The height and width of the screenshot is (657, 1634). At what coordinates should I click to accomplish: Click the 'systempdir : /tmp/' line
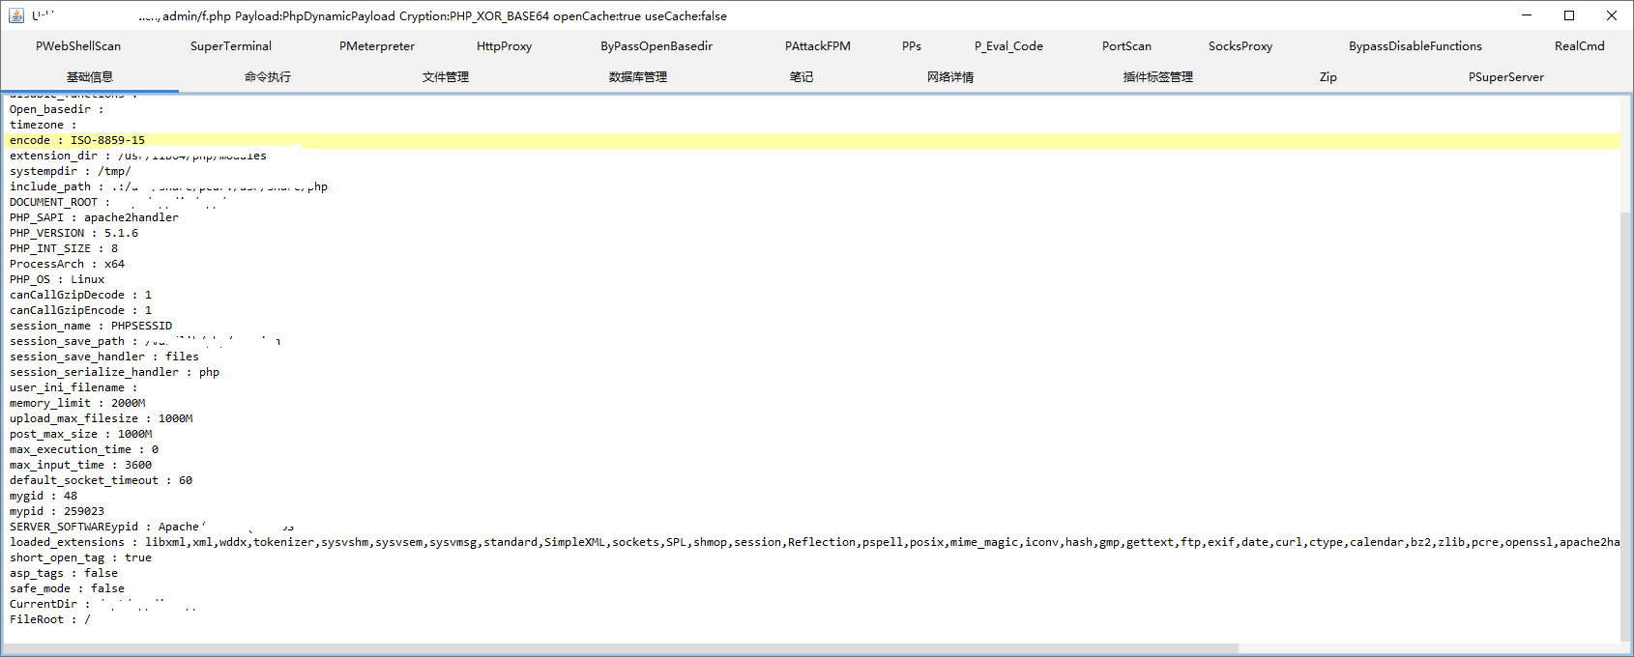tap(71, 171)
